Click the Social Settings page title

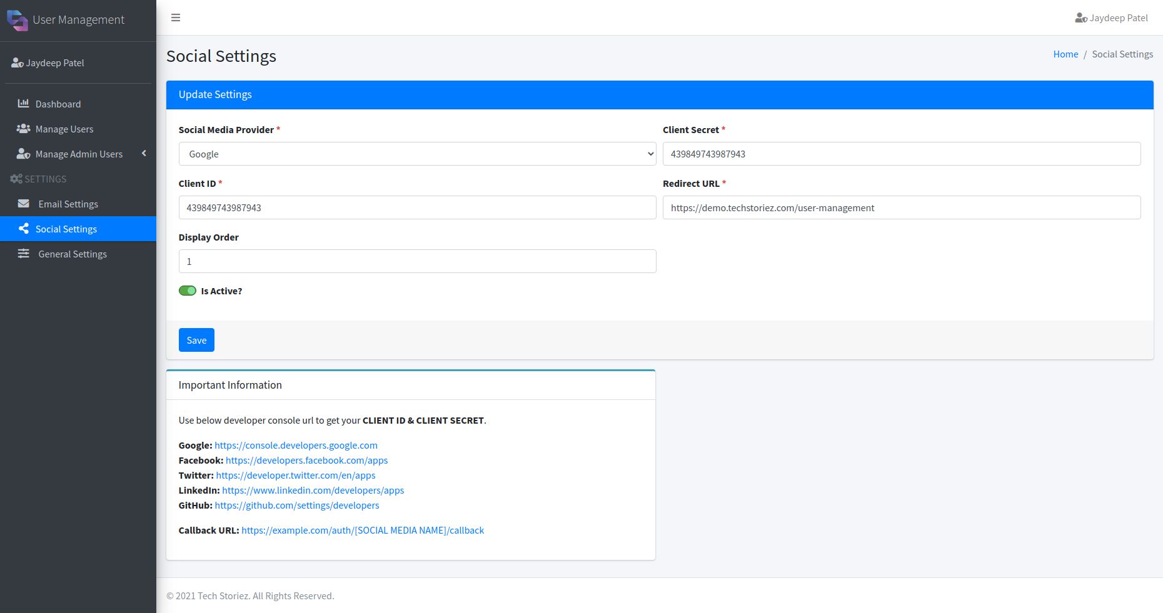coord(221,56)
